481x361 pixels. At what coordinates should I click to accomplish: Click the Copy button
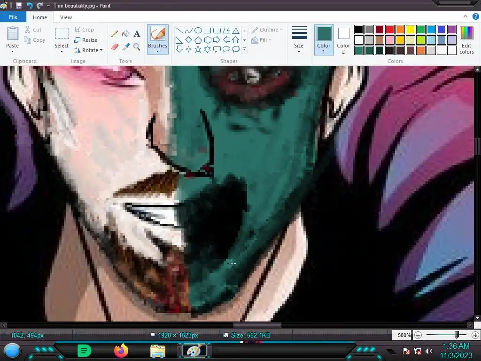pyautogui.click(x=35, y=40)
